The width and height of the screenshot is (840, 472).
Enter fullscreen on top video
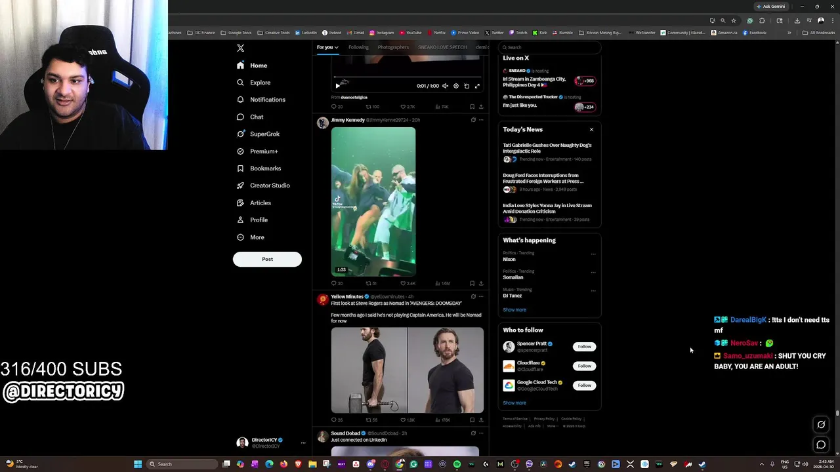coord(477,86)
